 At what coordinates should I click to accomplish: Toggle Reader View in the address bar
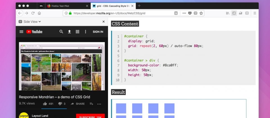(176, 13)
